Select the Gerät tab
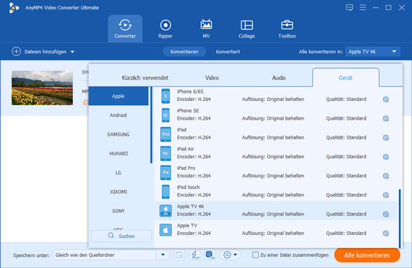Viewport: 412px width, 268px height. [345, 78]
